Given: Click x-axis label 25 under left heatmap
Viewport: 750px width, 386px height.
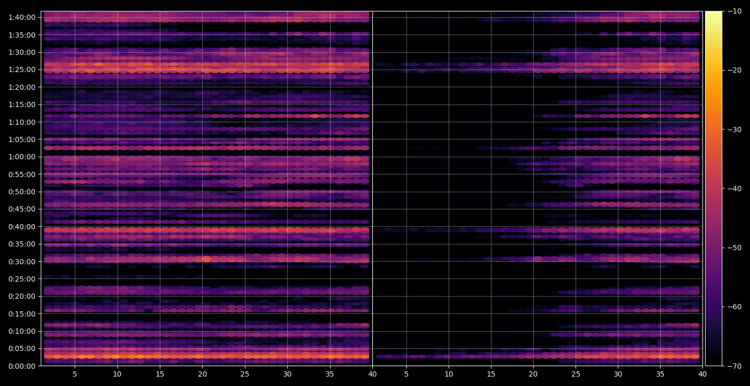Looking at the screenshot, I should (x=244, y=375).
